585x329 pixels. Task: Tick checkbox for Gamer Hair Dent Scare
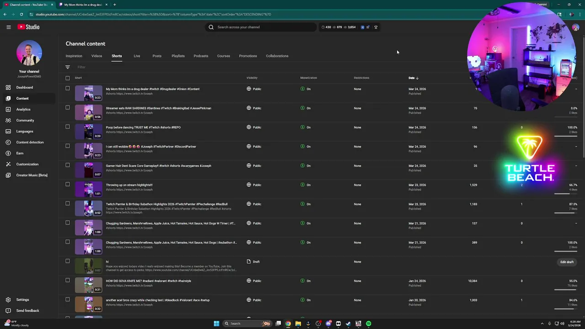coord(68,165)
